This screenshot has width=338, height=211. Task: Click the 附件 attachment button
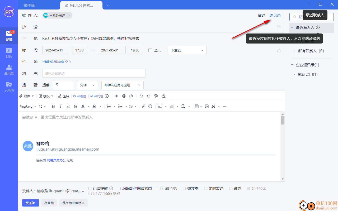(26, 96)
